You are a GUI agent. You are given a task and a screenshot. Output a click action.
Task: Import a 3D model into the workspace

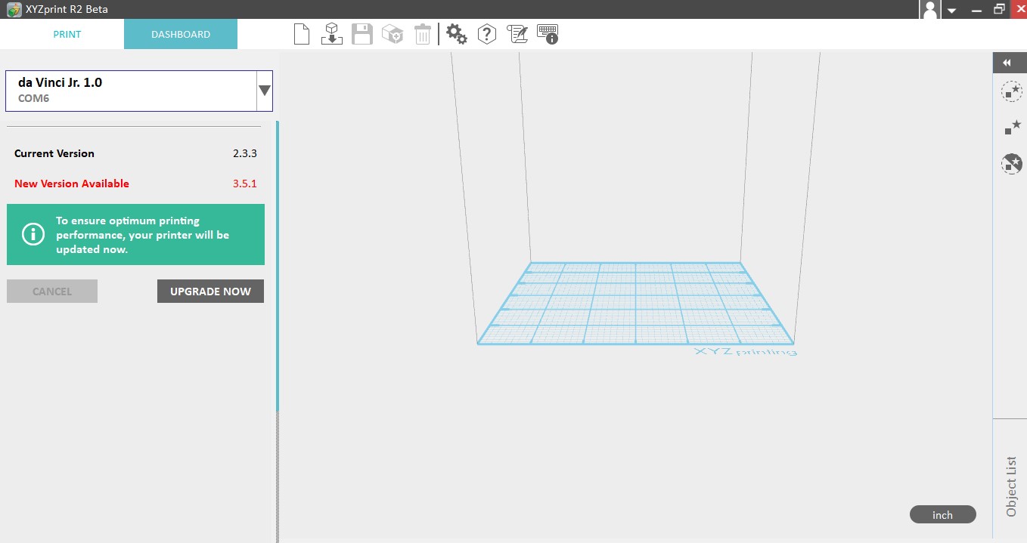click(331, 34)
